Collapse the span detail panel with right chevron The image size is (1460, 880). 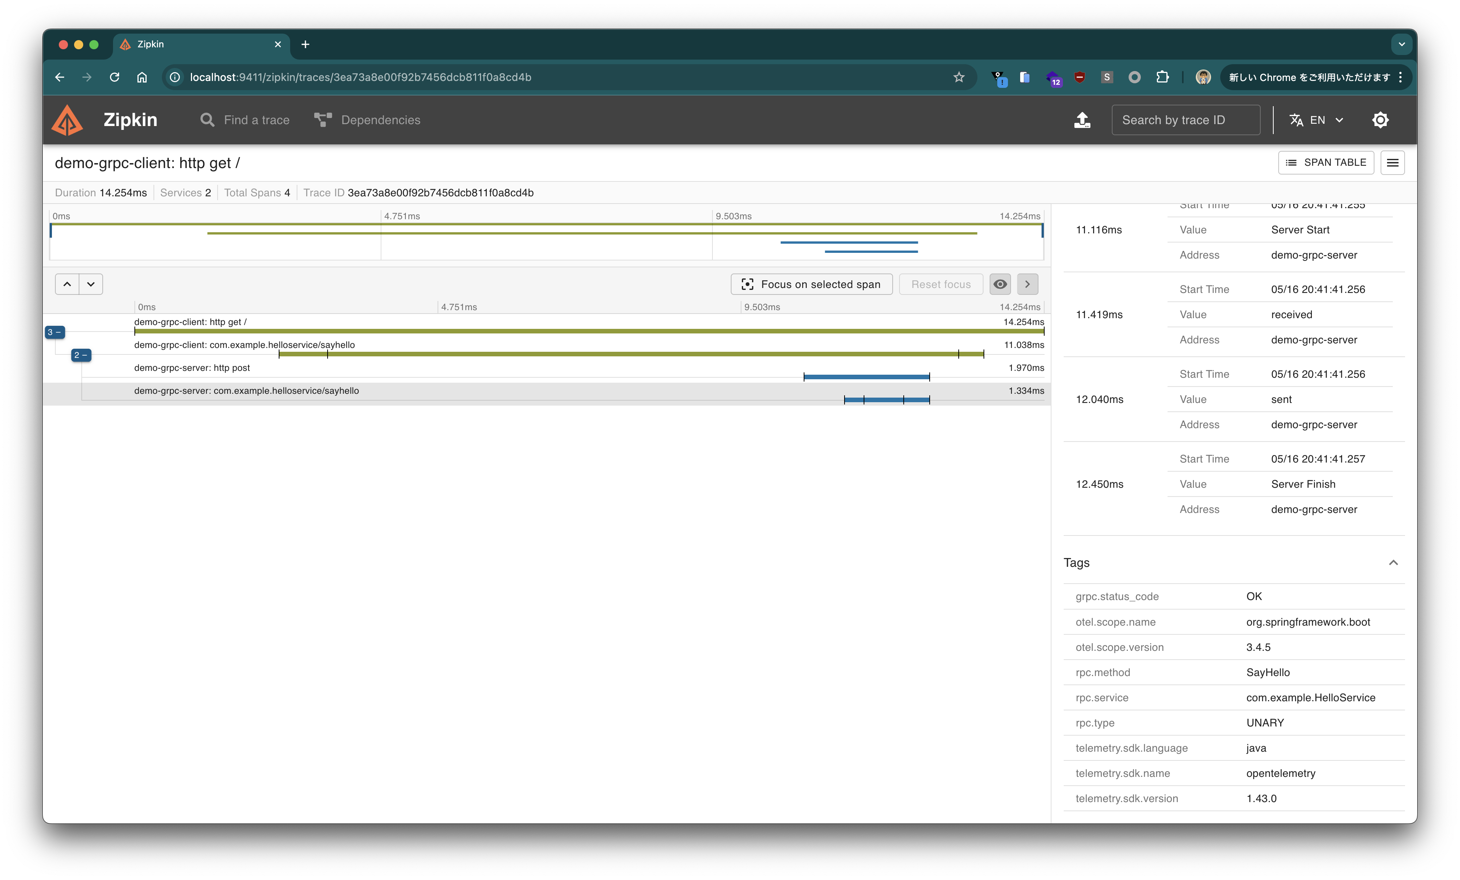[x=1027, y=284]
